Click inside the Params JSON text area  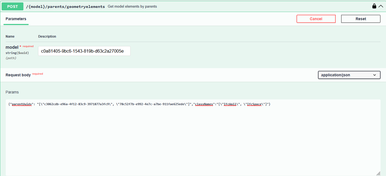click(x=193, y=136)
